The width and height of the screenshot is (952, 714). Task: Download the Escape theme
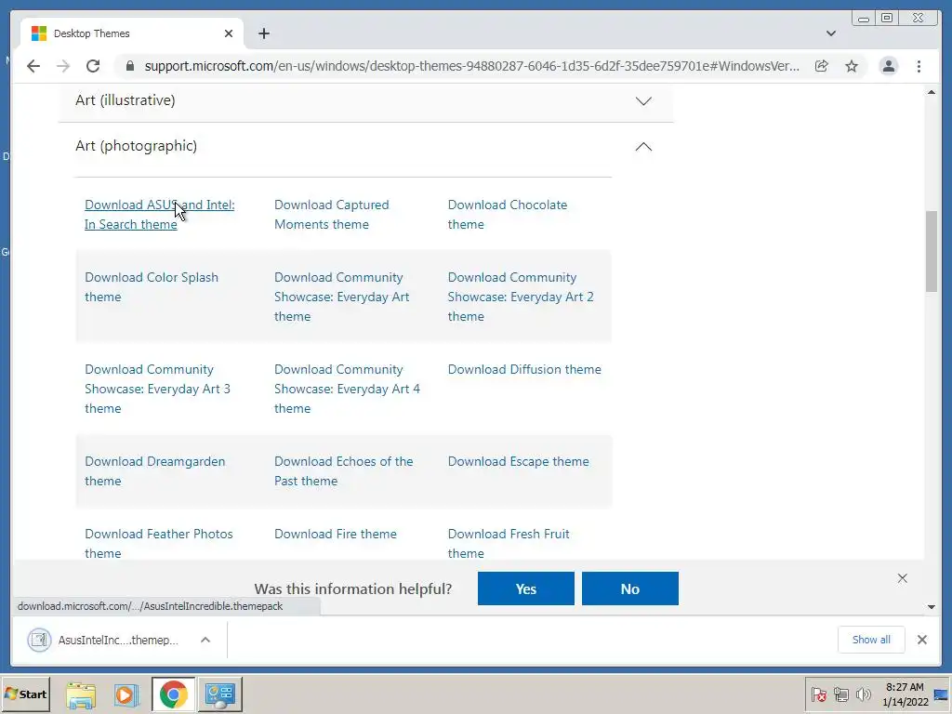[x=519, y=461]
